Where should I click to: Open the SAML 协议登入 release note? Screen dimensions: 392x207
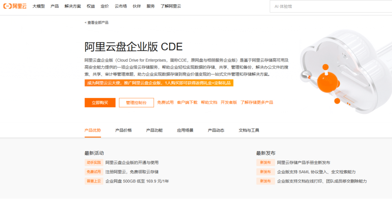pyautogui.click(x=316, y=172)
